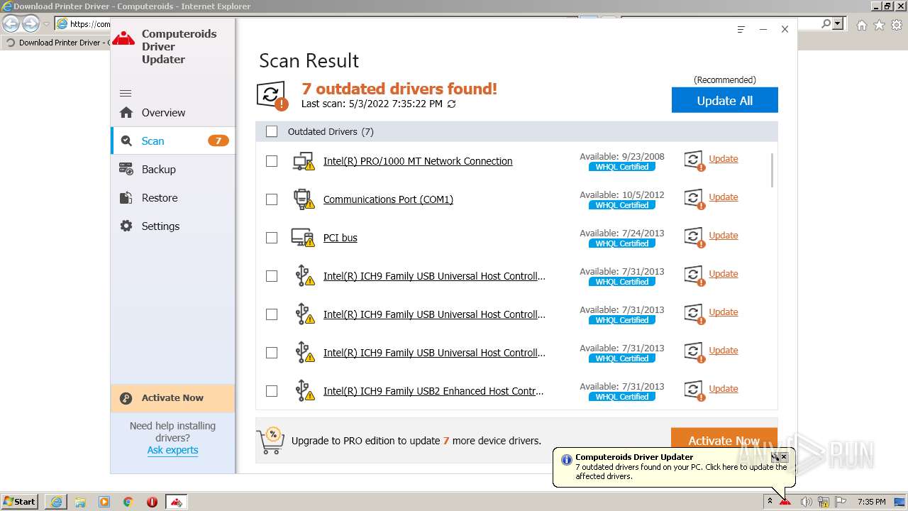Open the Windows Start menu
The image size is (908, 511).
pyautogui.click(x=20, y=501)
